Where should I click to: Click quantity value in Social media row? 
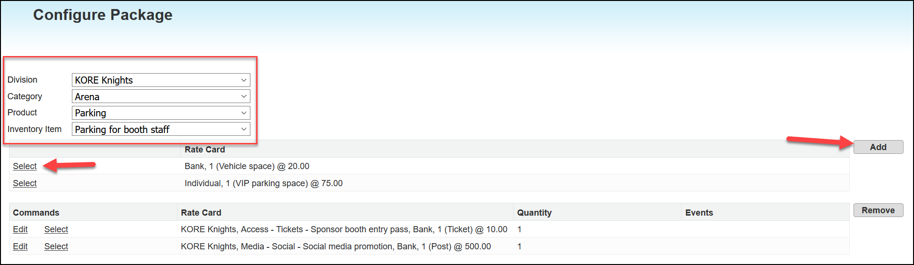(x=519, y=246)
